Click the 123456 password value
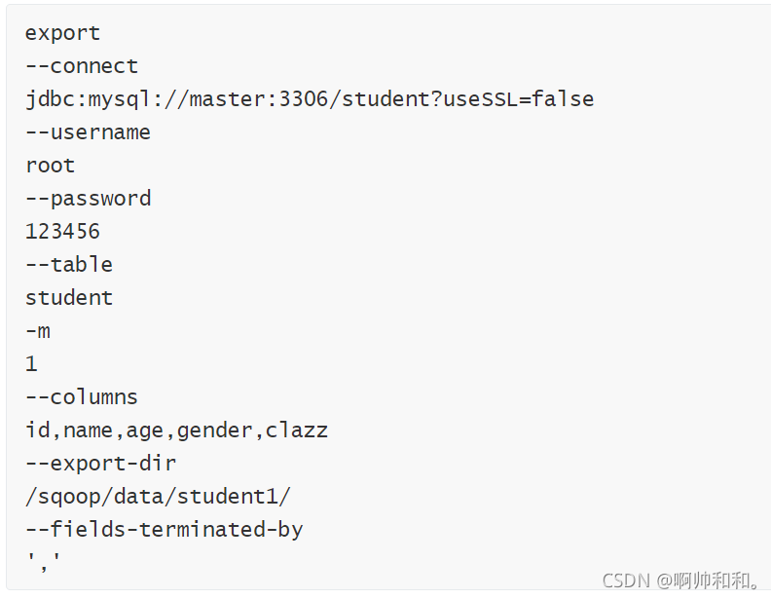This screenshot has width=771, height=599. pyautogui.click(x=62, y=232)
